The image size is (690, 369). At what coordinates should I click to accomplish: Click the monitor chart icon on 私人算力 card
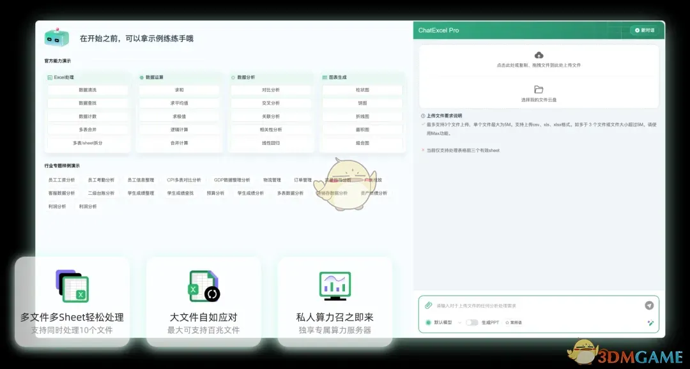click(x=335, y=285)
